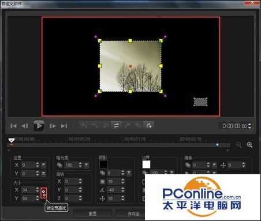The image size is (261, 221).
Task: Open the Position Y ease dropdown
Action: pyautogui.click(x=43, y=174)
